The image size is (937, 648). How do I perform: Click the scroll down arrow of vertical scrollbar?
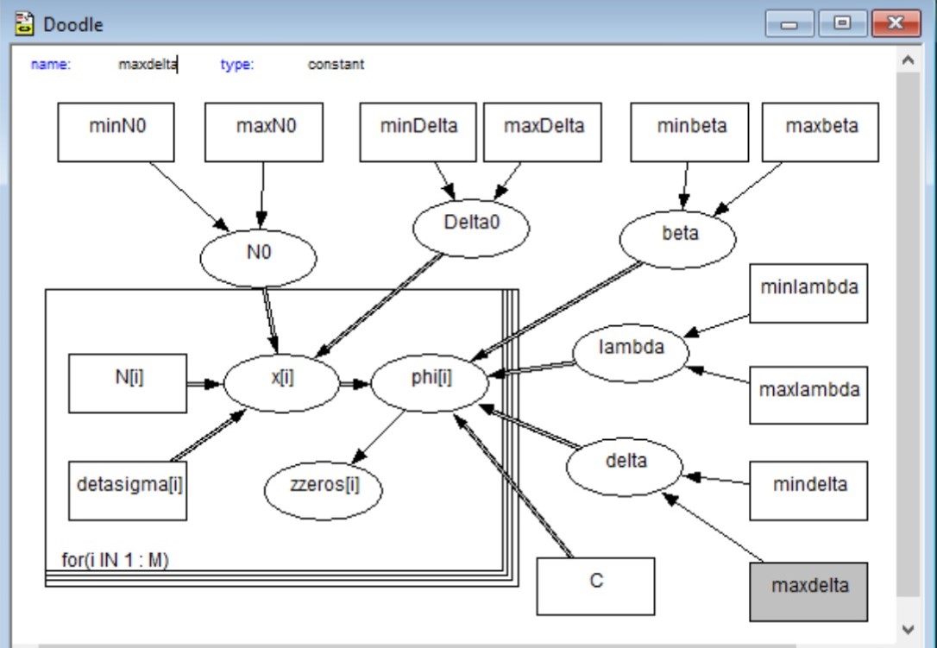click(907, 628)
